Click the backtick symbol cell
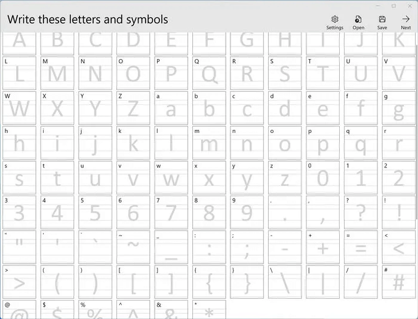Screen dimensions: 418x319 click(95, 247)
